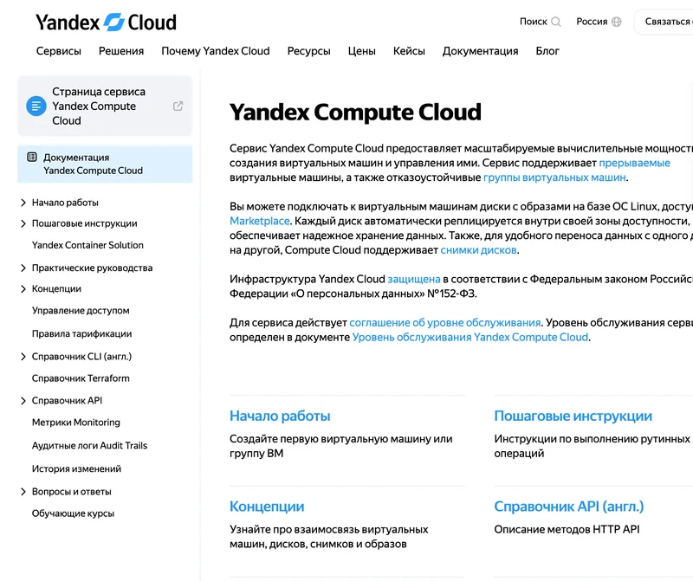Open the Marketplace link

pyautogui.click(x=260, y=221)
